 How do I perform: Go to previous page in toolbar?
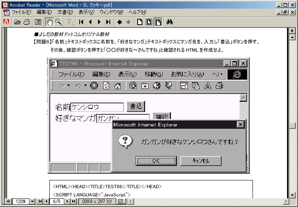click(90, 22)
